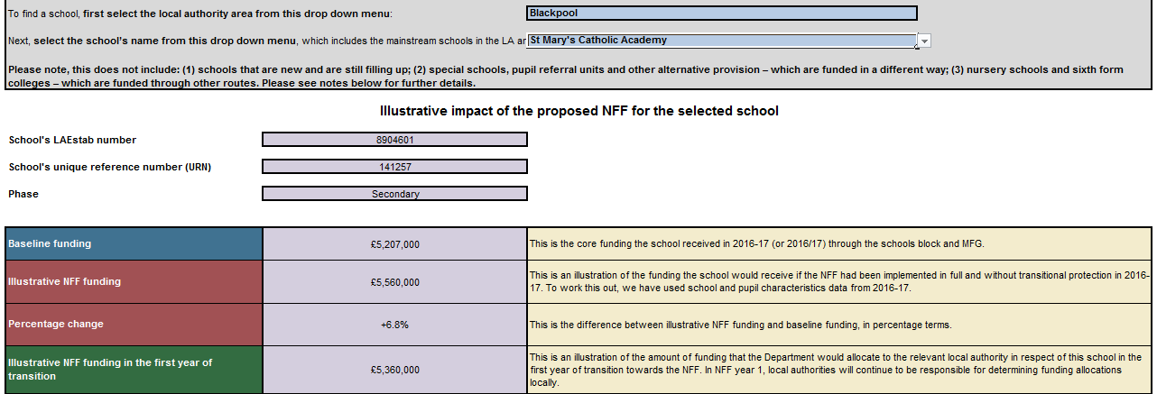Viewport: 1157px width, 394px height.
Task: Select the blue Baseline funding label cell
Action: [x=134, y=244]
